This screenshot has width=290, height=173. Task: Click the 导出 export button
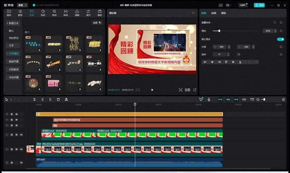[259, 5]
